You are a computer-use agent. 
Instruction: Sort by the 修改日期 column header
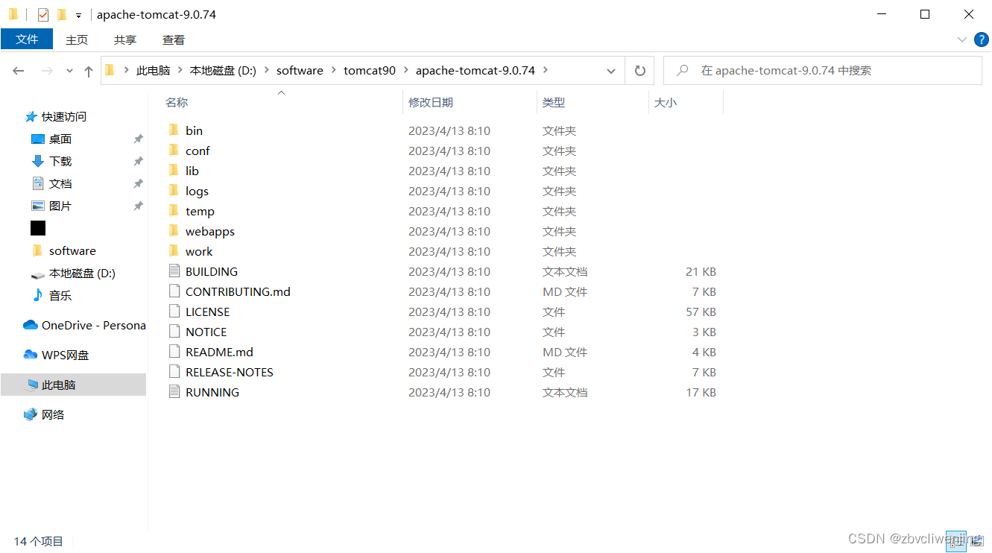coord(470,102)
